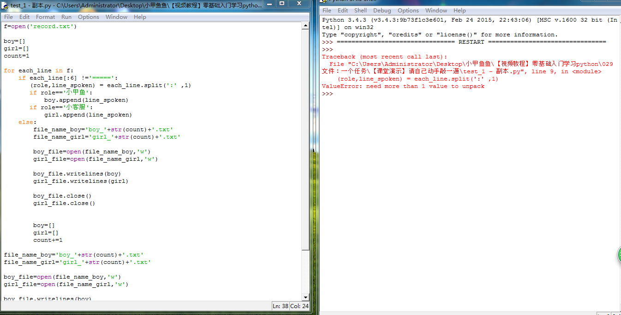
Task: Open the Python Shell's Options menu
Action: (408, 11)
